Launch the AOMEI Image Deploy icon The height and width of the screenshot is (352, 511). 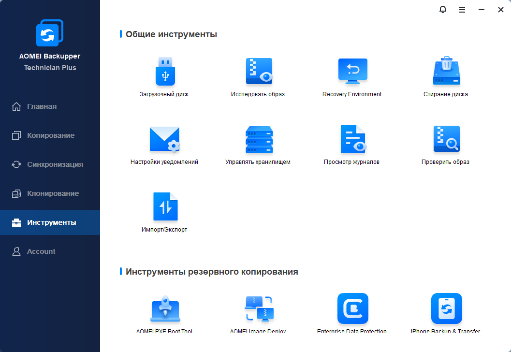coord(259,308)
